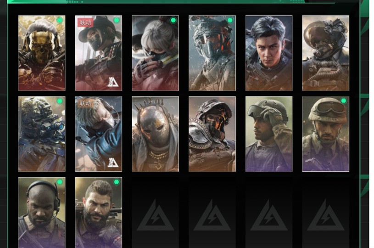The image size is (374, 248).
Task: Click the green dot on the goggles helmet soldier card
Action: click(x=344, y=101)
